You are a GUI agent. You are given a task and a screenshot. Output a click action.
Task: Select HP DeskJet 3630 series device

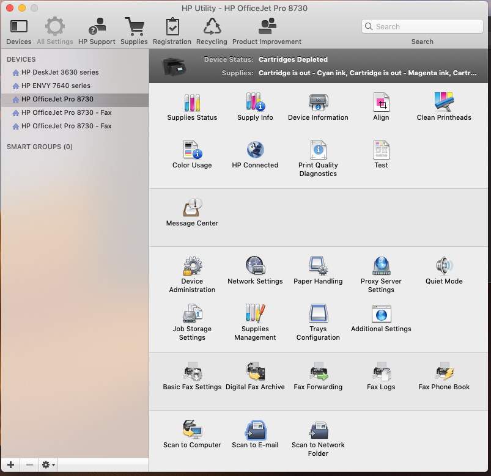pos(60,72)
